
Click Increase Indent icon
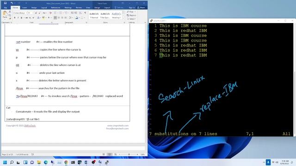pos(75,13)
